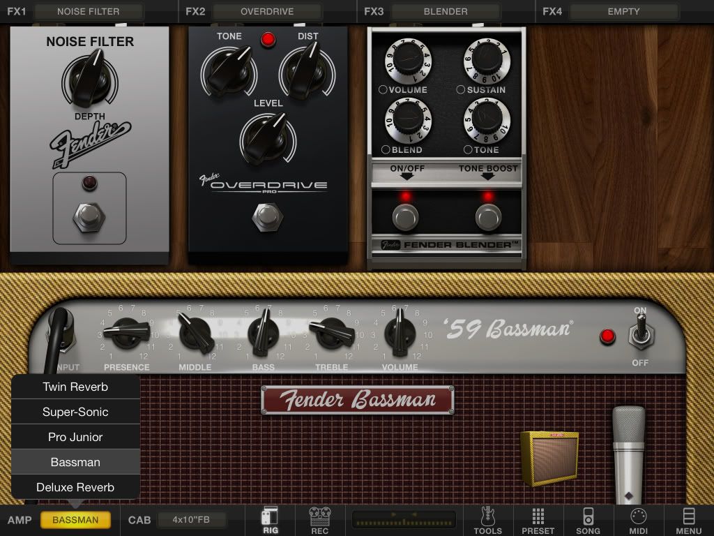The width and height of the screenshot is (714, 536).
Task: Open the FX4 Empty slot selector
Action: tap(623, 11)
